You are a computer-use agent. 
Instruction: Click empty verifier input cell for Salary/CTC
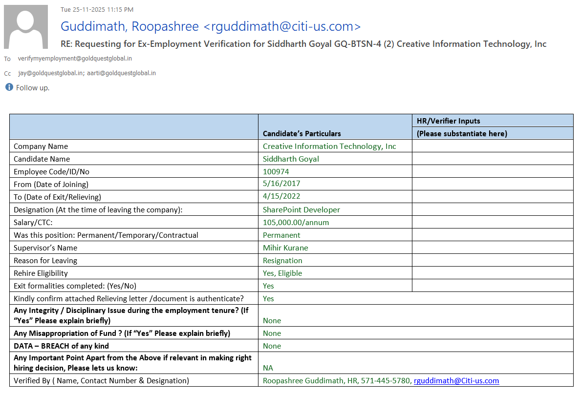pyautogui.click(x=492, y=222)
